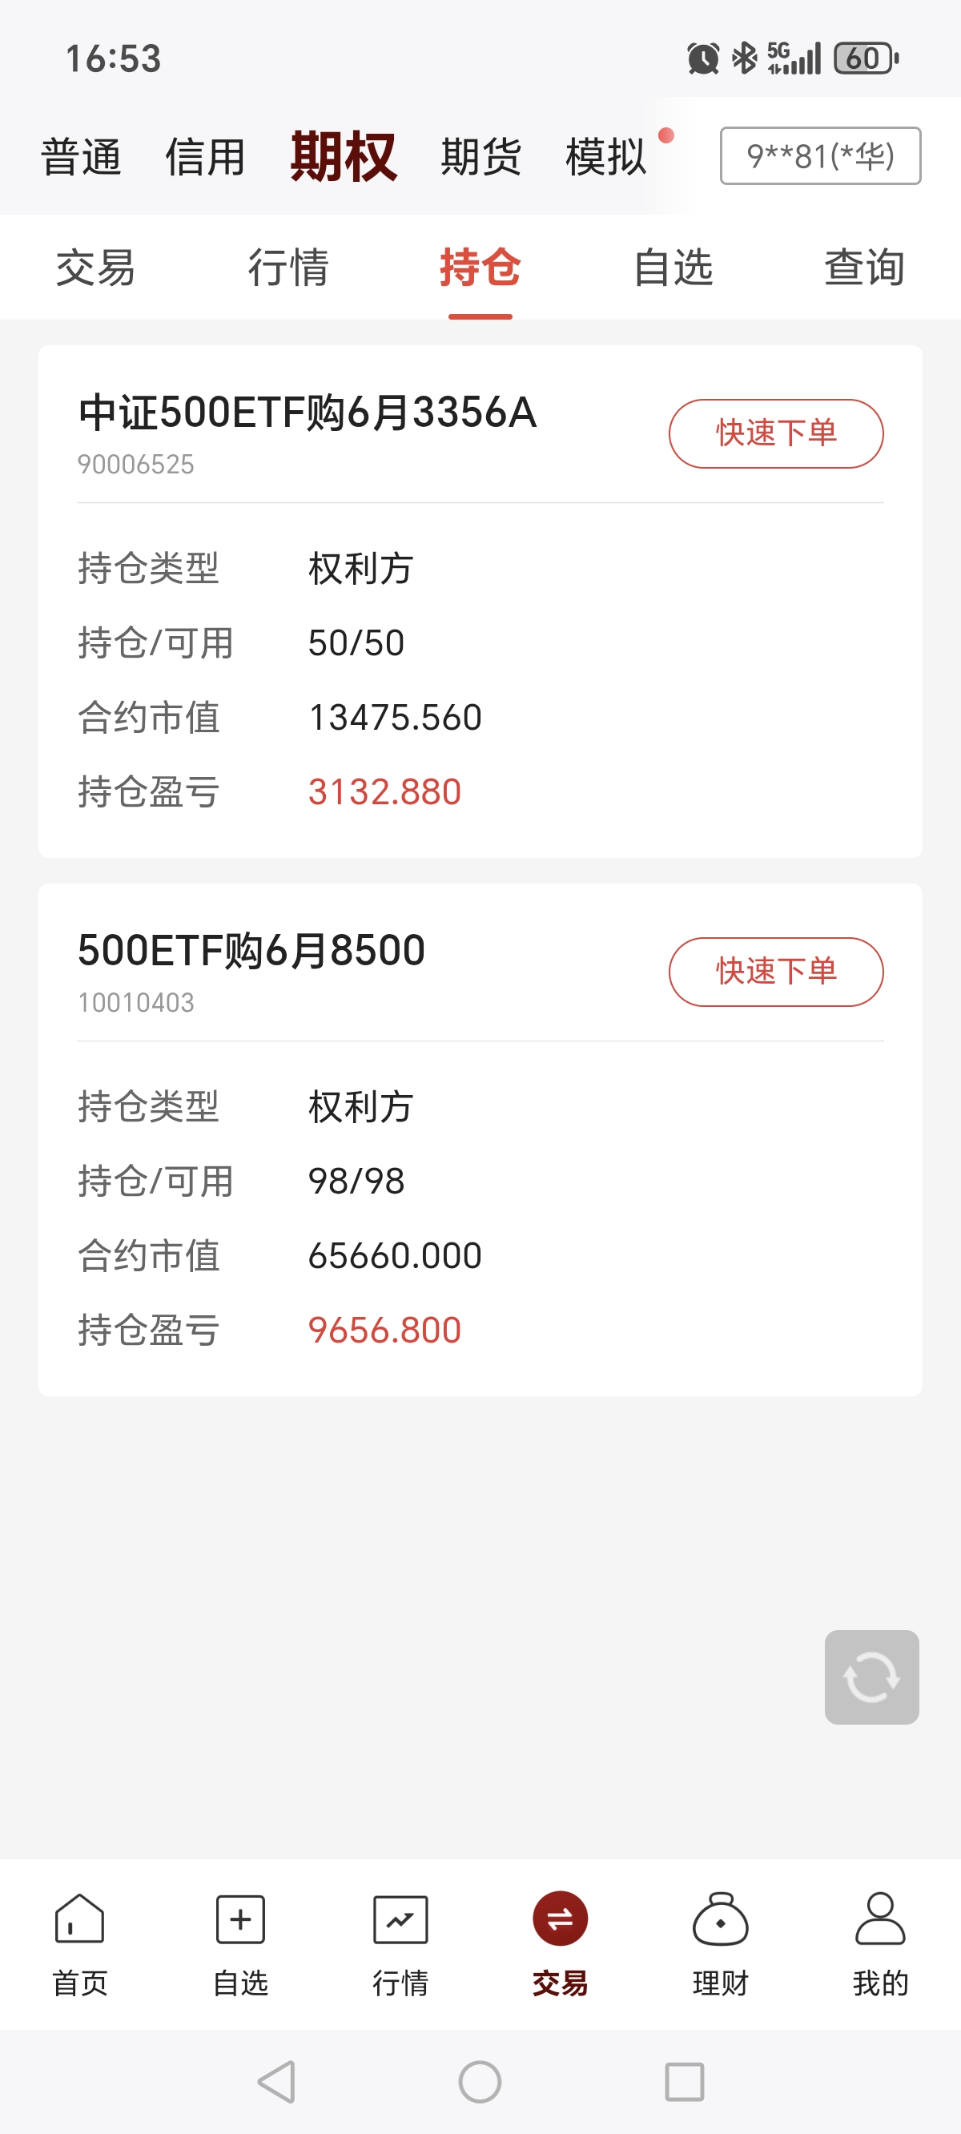
Task: Tap the 交易 swap icon in bottom bar
Action: pos(560,1919)
